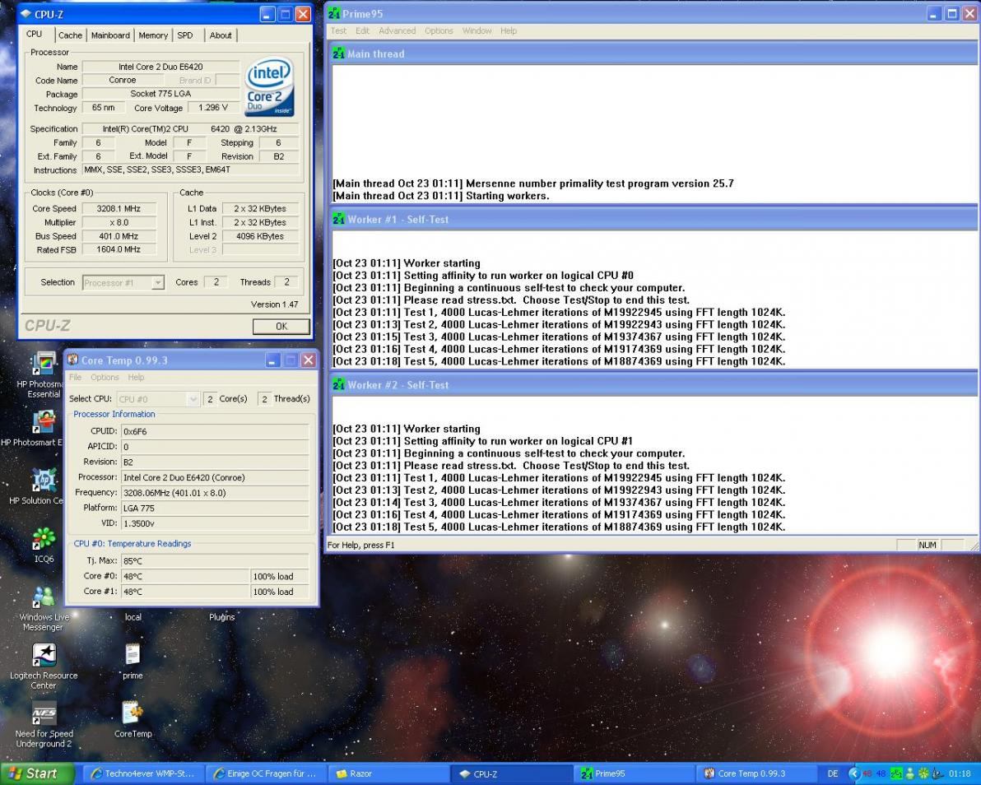981x785 pixels.
Task: Open Windows Live Messenger desktop shortcut
Action: 44,597
